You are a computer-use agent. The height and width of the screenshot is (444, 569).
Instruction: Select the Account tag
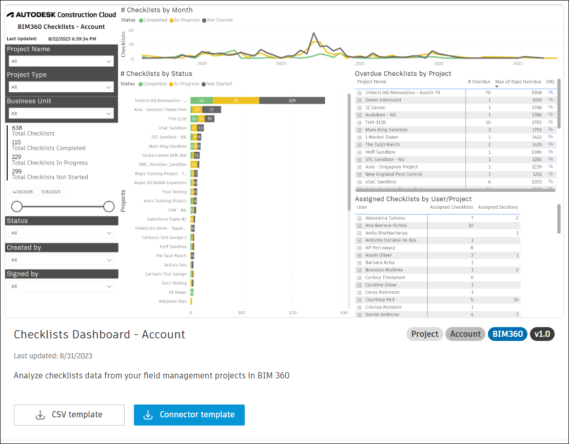pos(465,334)
